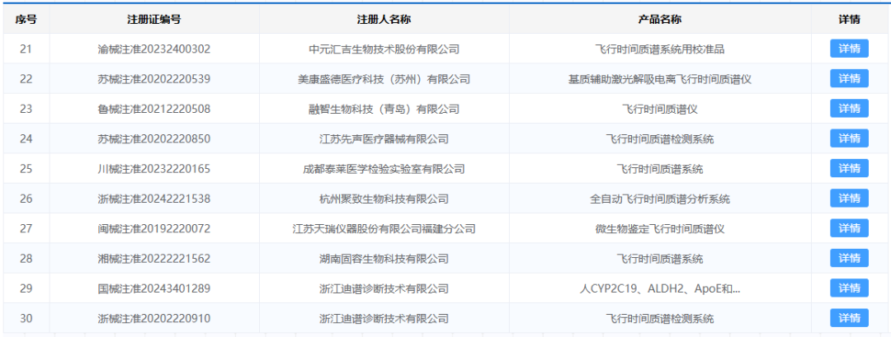
Task: Click product name 全自动飞行时间质谱分析系统
Action: coord(659,199)
